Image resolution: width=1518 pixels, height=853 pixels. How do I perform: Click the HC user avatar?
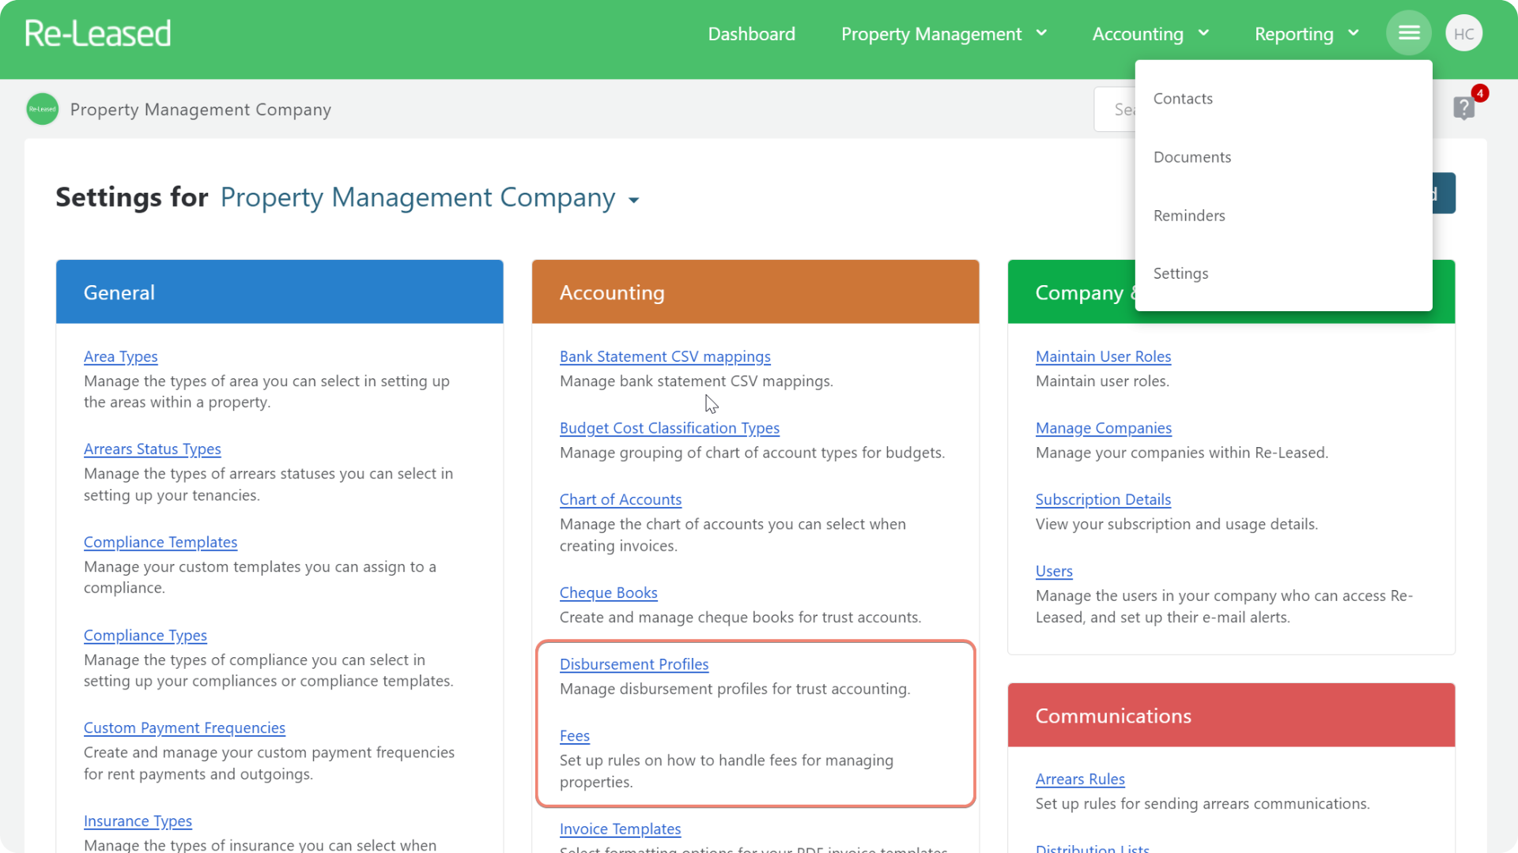(1463, 32)
